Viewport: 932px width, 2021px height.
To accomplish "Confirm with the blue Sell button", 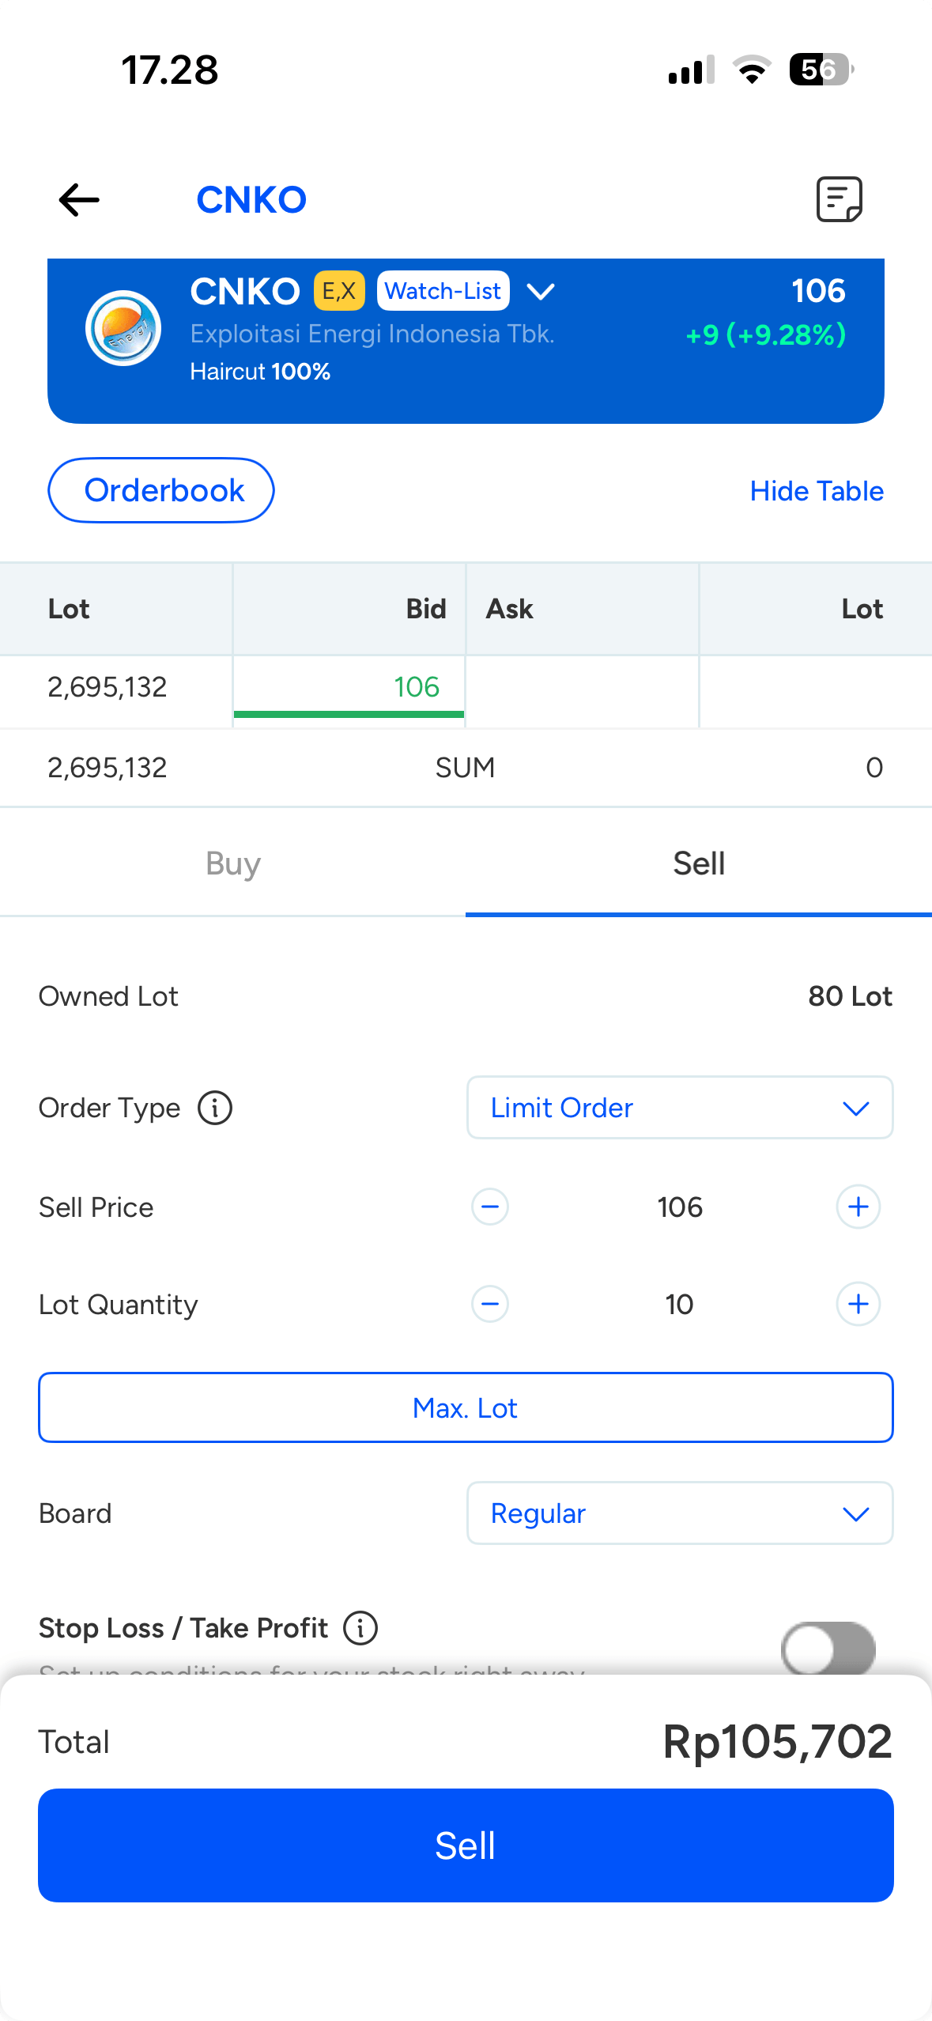I will point(466,1845).
